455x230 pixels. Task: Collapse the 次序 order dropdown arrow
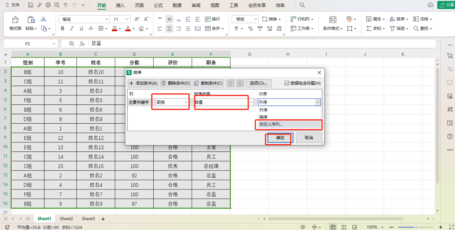click(318, 102)
